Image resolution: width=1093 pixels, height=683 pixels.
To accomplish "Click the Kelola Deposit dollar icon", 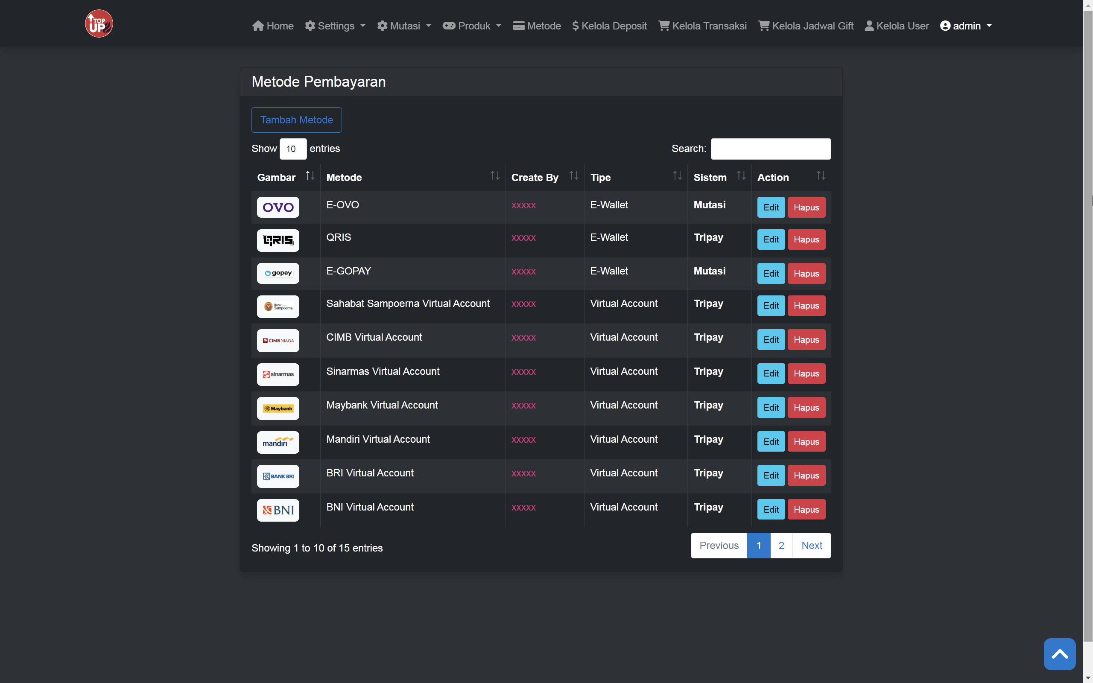I will [576, 26].
